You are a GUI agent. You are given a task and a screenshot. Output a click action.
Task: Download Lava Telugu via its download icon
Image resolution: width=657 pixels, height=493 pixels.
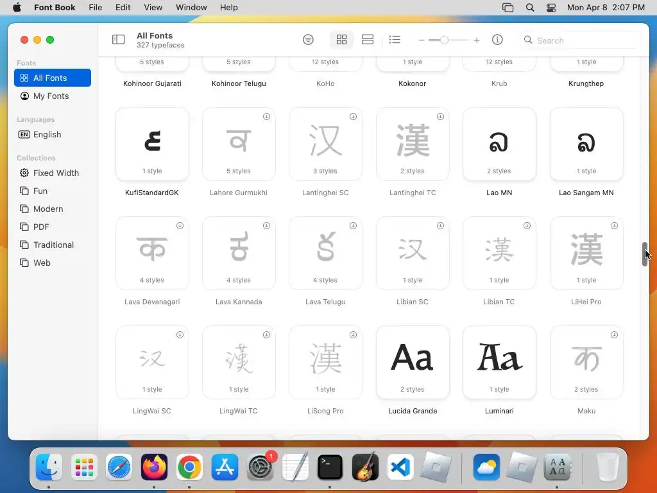tap(354, 225)
